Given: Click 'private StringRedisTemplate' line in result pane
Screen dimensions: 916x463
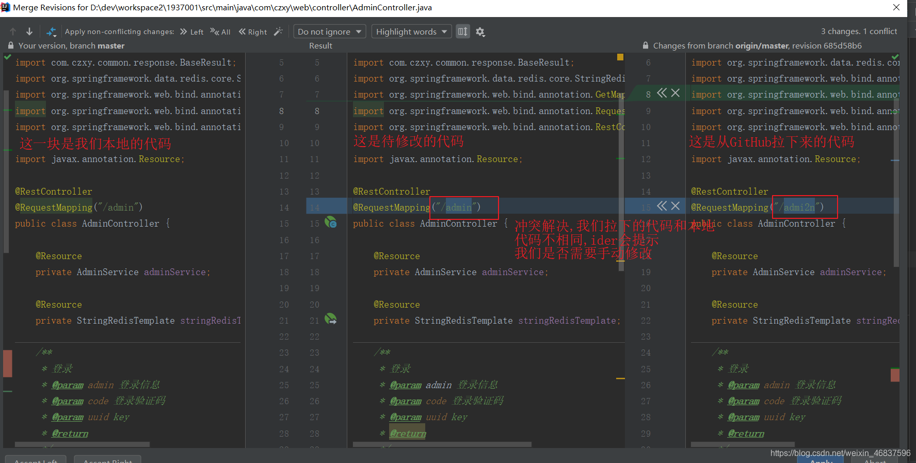Looking at the screenshot, I should point(497,321).
